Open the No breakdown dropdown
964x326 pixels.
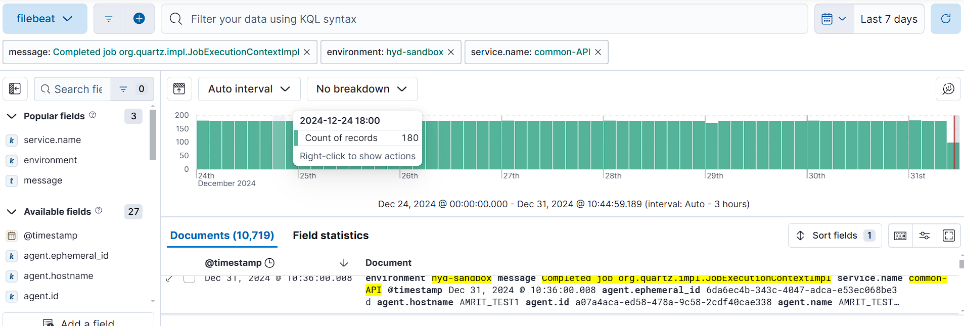(361, 89)
